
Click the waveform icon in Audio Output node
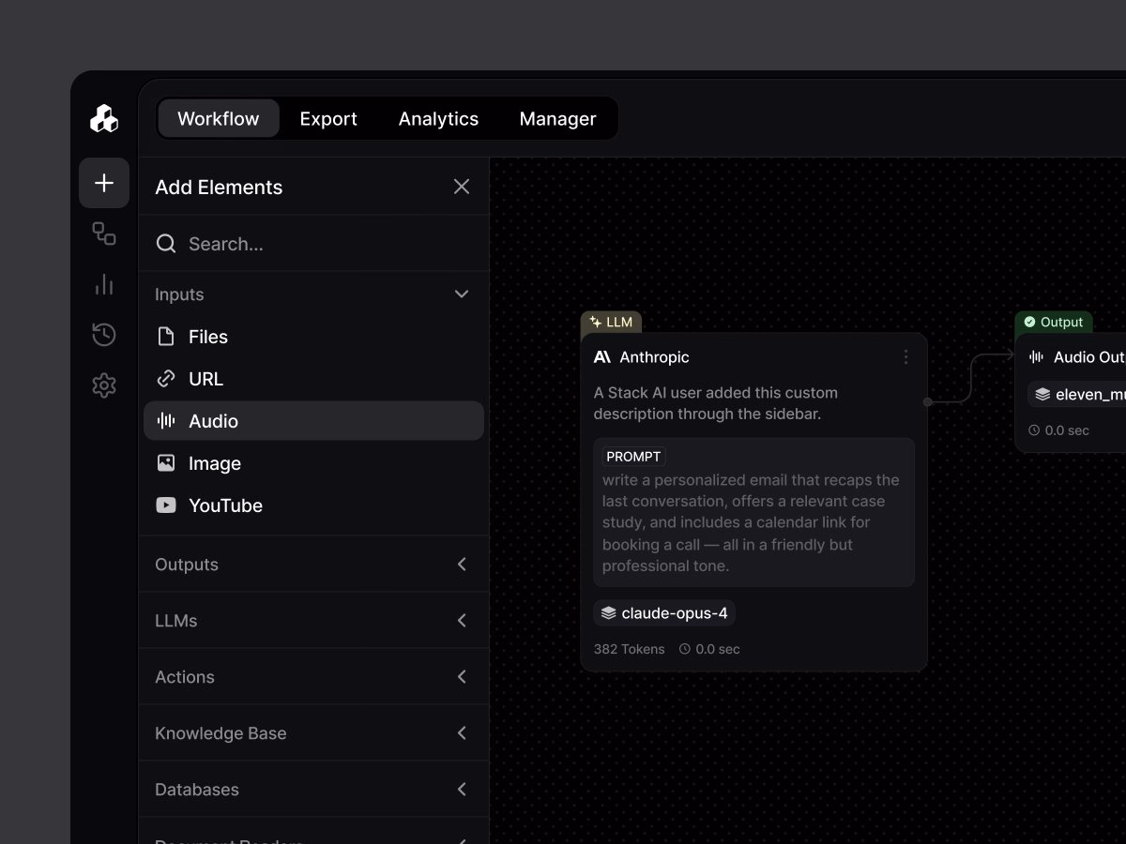[1037, 357]
